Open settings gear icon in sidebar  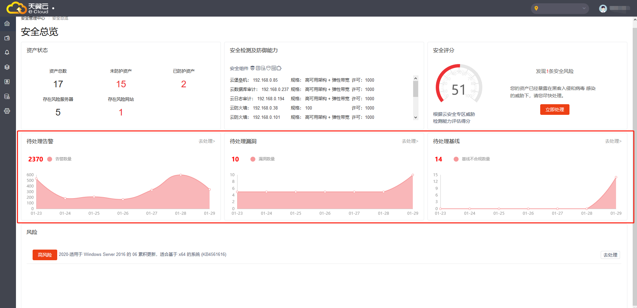(7, 111)
